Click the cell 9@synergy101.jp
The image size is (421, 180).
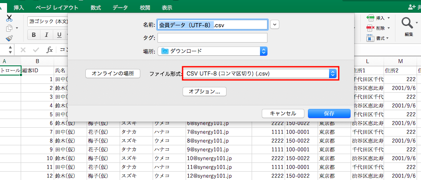point(219,149)
